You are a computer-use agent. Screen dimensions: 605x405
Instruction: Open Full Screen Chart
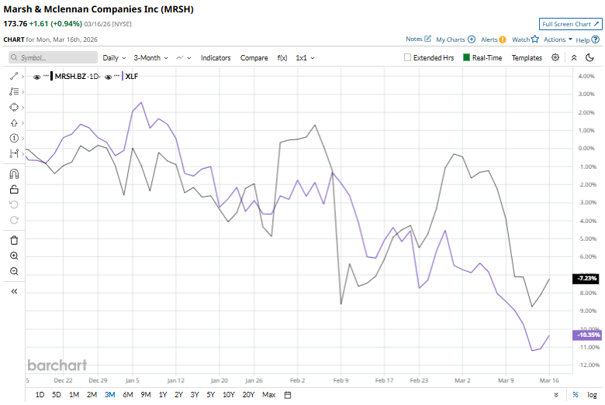click(x=570, y=24)
